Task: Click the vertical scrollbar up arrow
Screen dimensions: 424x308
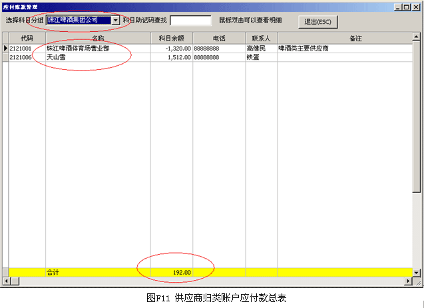Action: point(417,38)
